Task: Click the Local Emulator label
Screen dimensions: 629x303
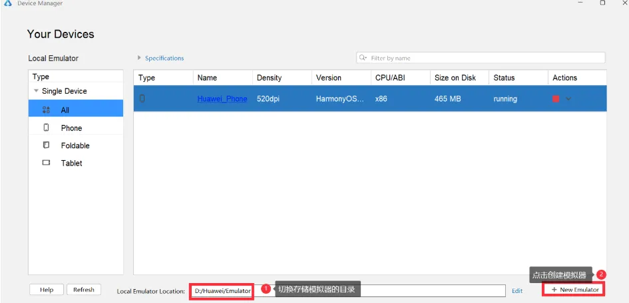Action: (53, 58)
